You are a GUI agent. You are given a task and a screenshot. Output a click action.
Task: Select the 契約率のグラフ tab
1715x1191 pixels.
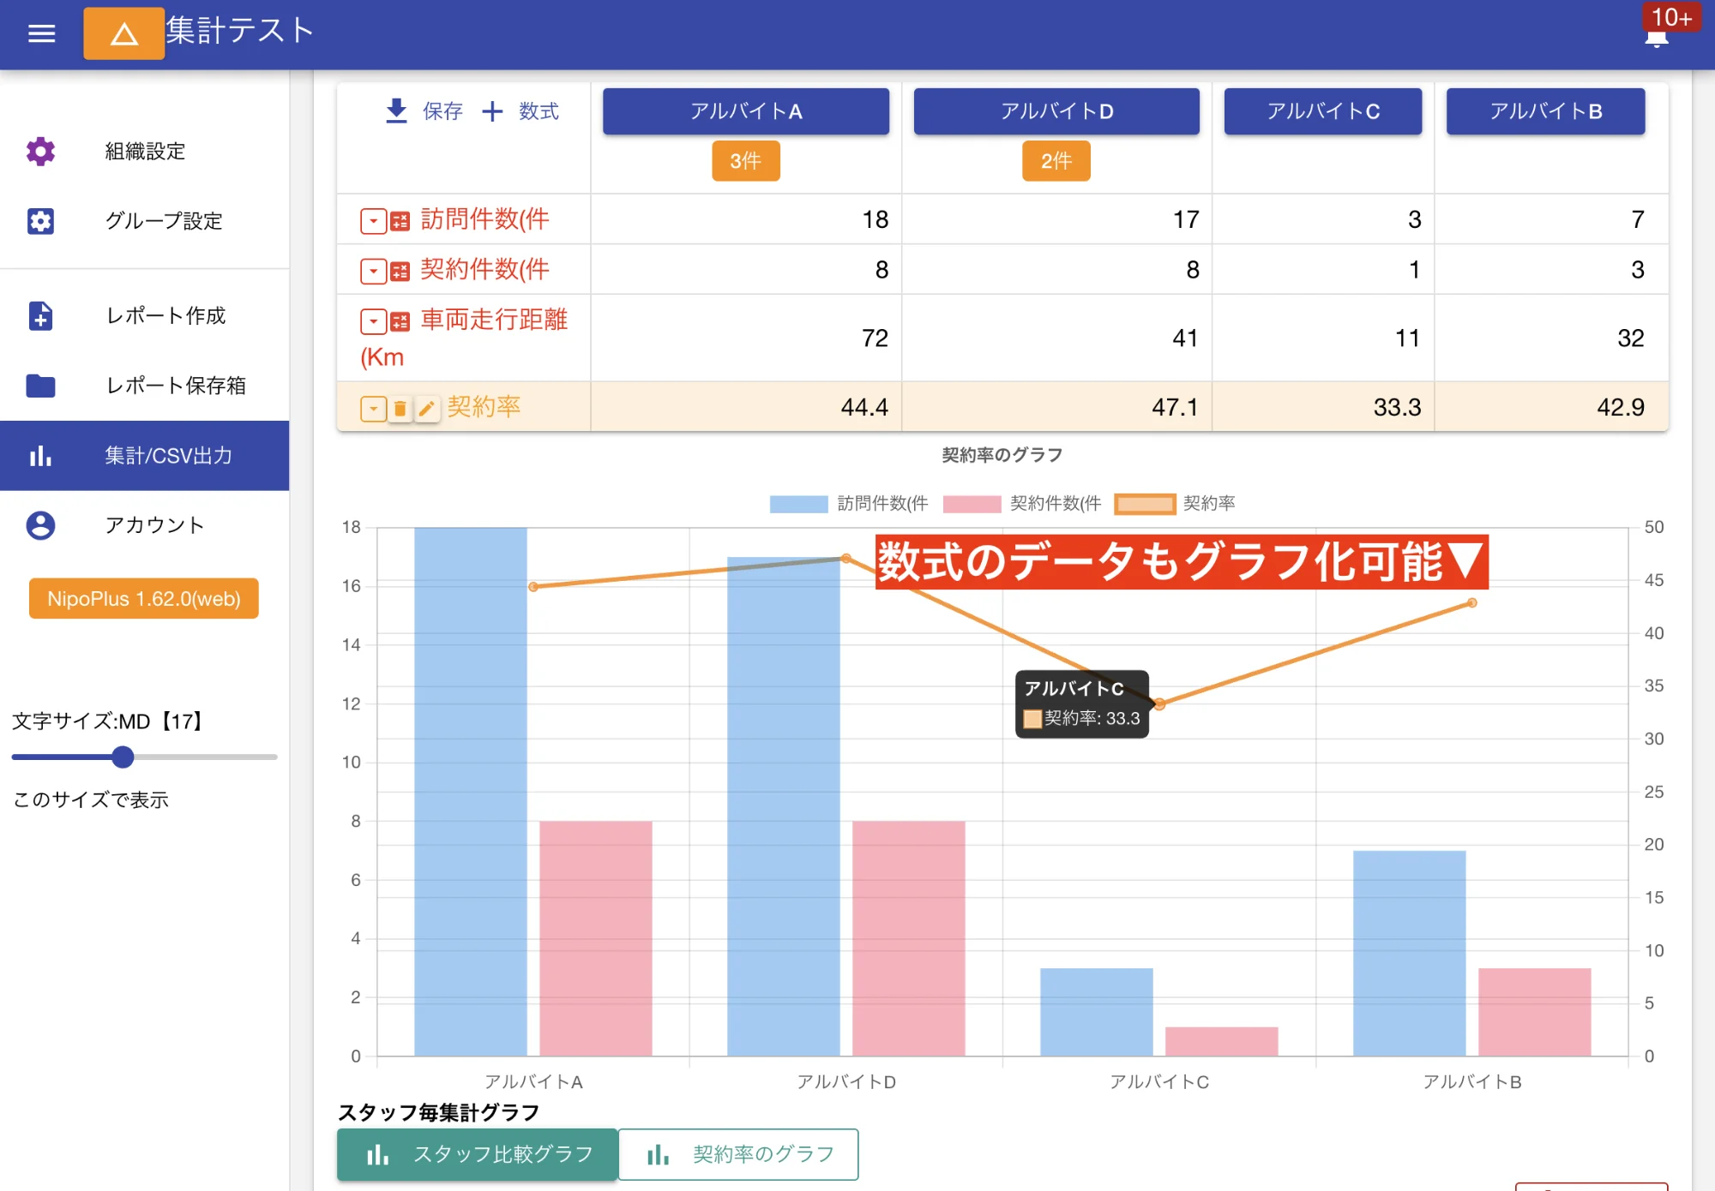coord(739,1154)
